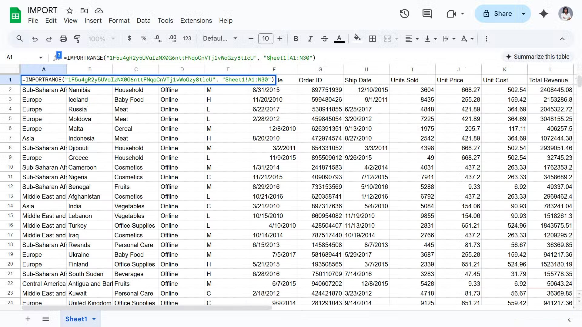
Task: Open the Borders tool
Action: click(x=373, y=38)
